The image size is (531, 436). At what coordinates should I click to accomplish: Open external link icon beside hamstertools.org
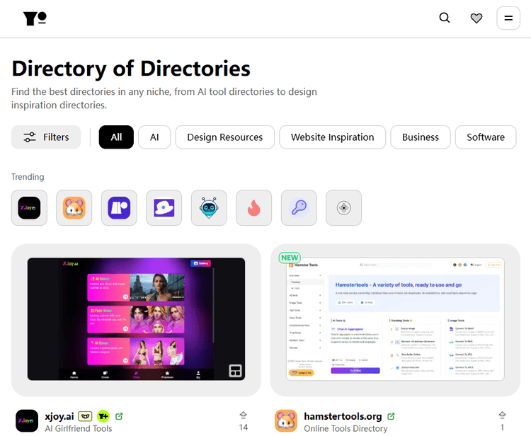click(392, 416)
